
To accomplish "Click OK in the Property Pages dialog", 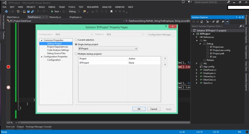I will pyautogui.click(x=139, y=109).
